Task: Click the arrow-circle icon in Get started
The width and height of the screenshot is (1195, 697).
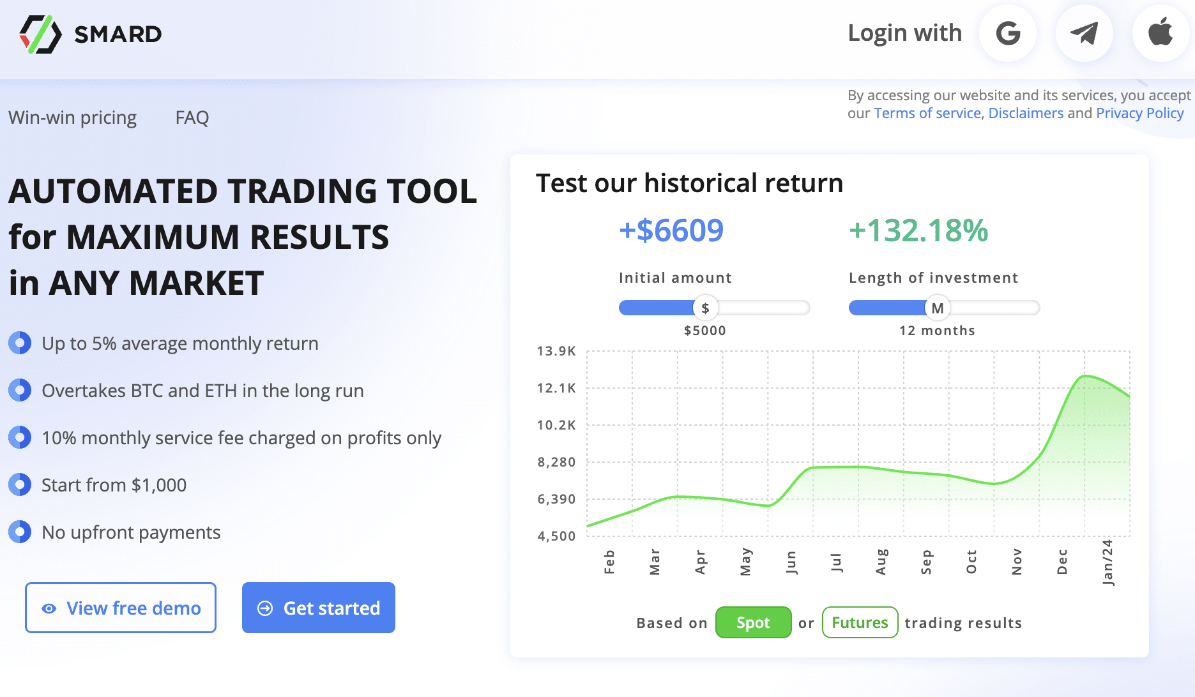Action: tap(265, 608)
